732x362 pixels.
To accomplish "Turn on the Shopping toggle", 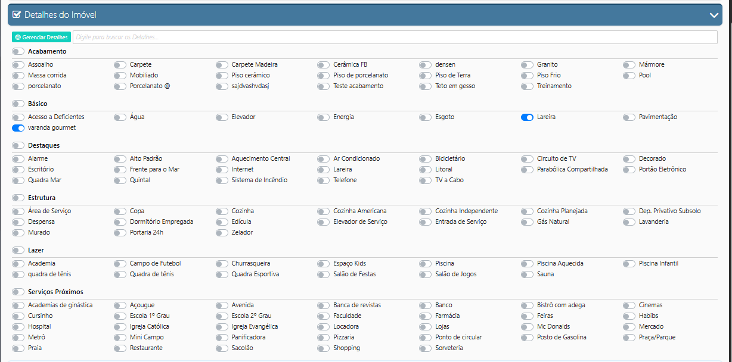I will [x=323, y=348].
